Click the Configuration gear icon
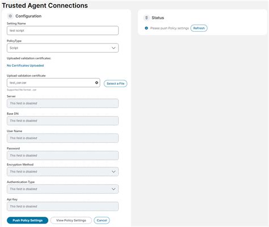269x227 pixels. pyautogui.click(x=10, y=16)
